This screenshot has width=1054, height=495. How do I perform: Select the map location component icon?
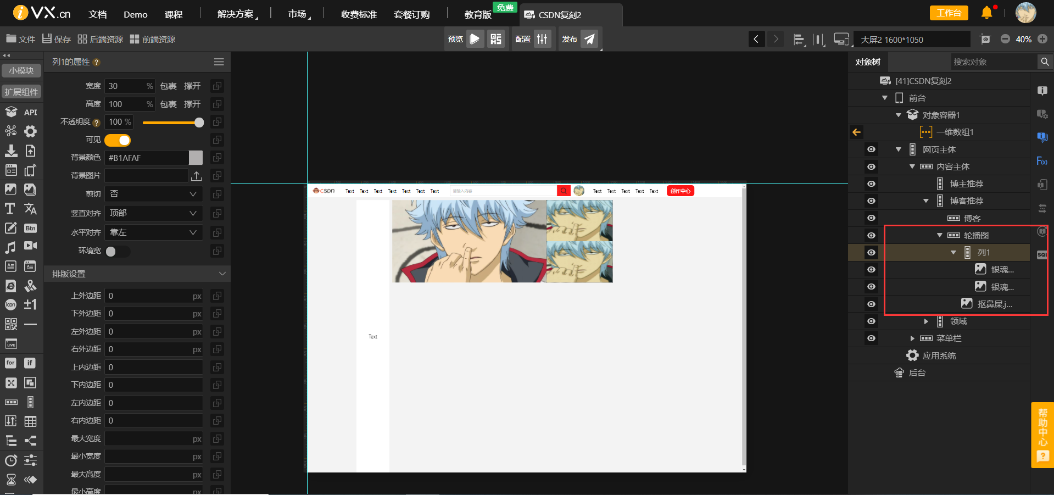click(x=30, y=286)
